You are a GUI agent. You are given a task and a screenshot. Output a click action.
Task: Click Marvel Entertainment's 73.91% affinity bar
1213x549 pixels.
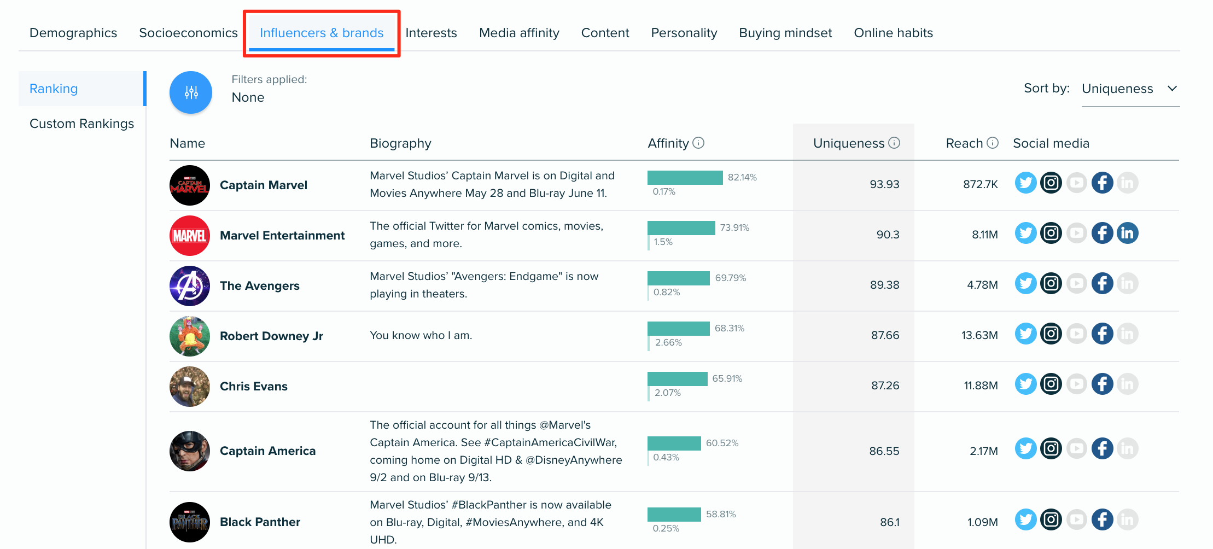(681, 228)
